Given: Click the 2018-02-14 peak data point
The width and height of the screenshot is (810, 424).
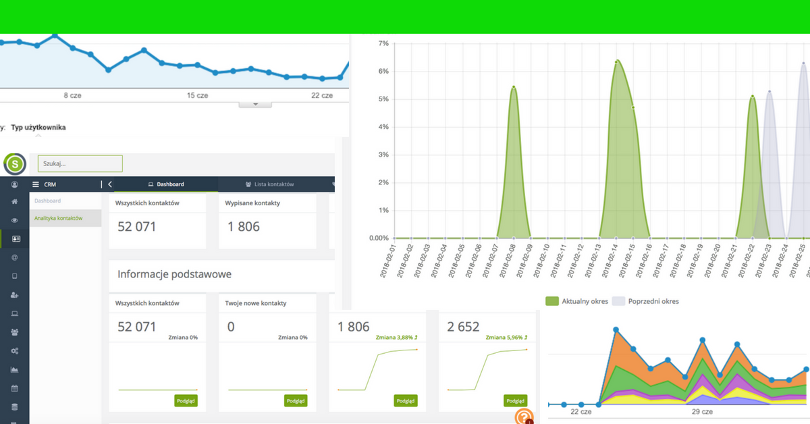Looking at the screenshot, I should point(617,61).
